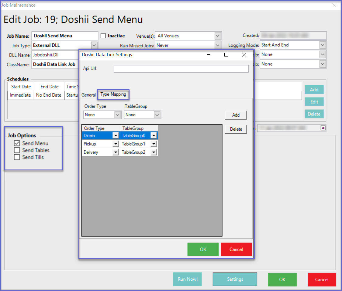
Task: Click the Api Url input field
Action: pyautogui.click(x=181, y=69)
